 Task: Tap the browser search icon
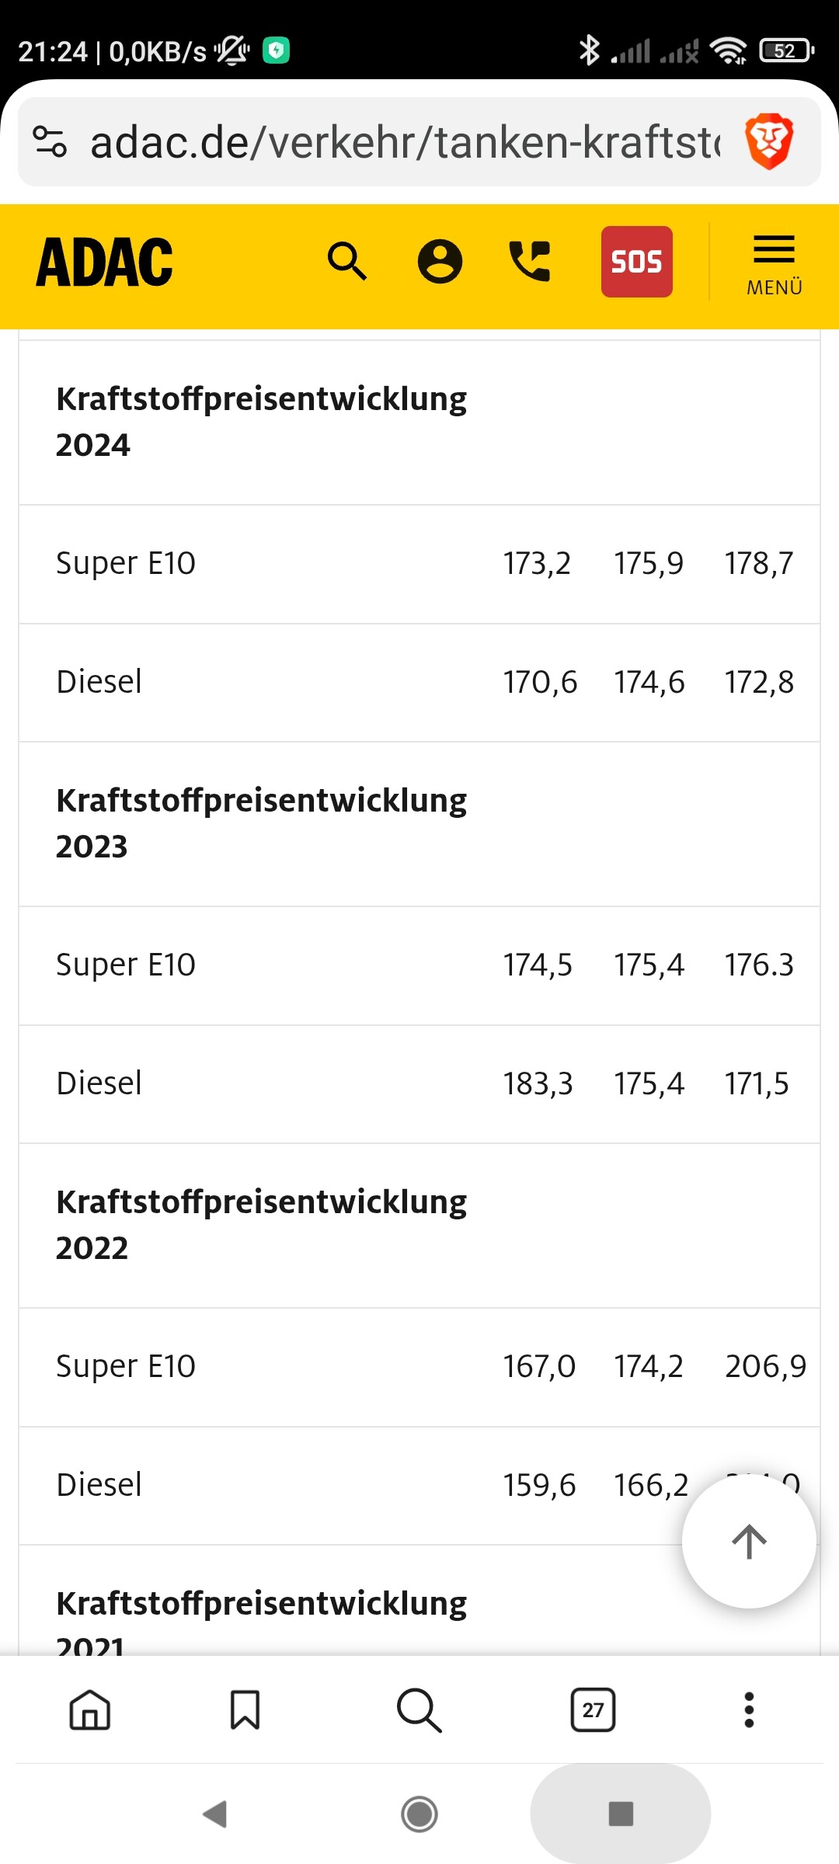[419, 1709]
